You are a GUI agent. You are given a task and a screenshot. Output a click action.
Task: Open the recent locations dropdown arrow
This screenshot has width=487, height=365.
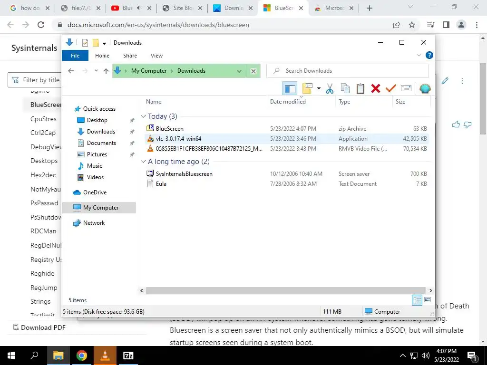click(x=96, y=71)
